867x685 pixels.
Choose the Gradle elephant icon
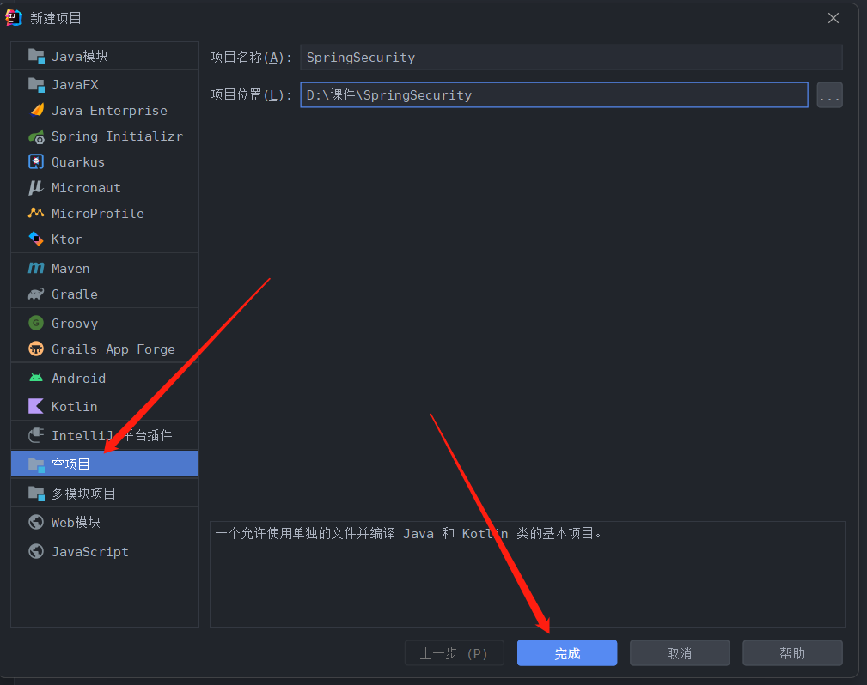(36, 294)
